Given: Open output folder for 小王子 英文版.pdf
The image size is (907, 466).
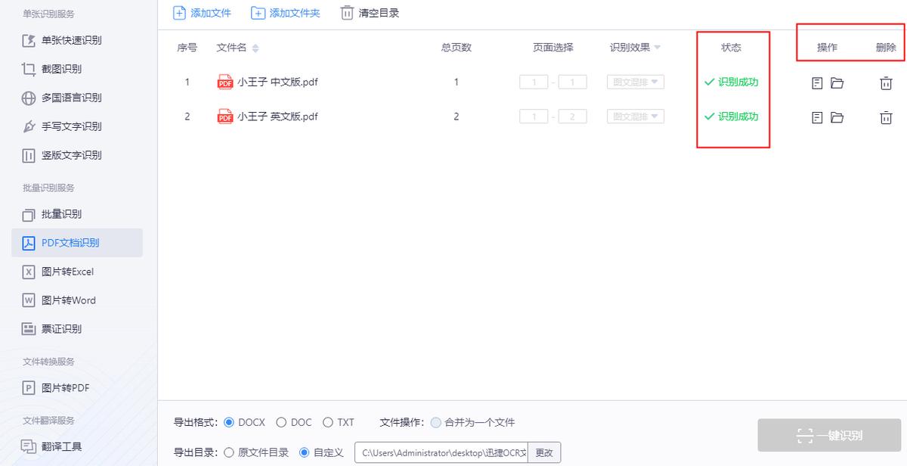Looking at the screenshot, I should pos(837,117).
